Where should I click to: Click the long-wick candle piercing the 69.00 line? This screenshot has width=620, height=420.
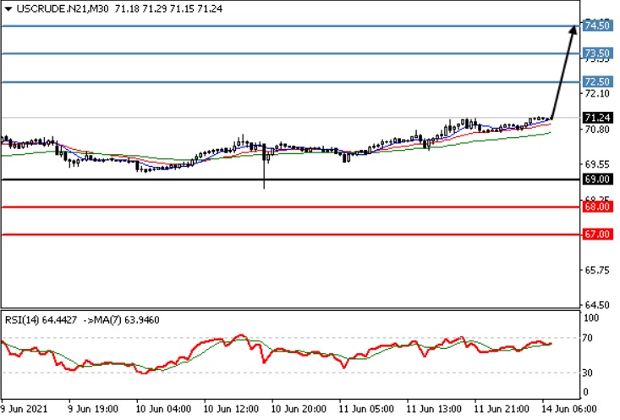264,166
